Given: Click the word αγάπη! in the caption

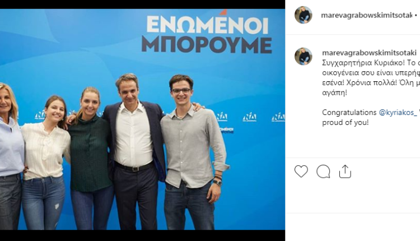Looking at the screenshot, I should coord(334,93).
